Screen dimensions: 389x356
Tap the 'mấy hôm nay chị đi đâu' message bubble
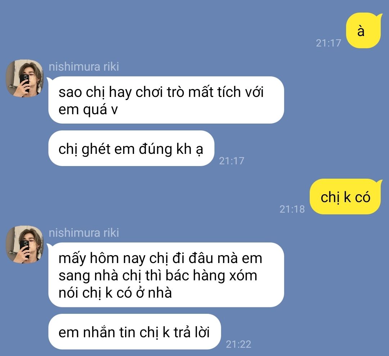click(x=166, y=275)
